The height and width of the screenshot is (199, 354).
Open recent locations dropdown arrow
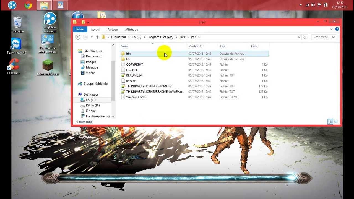tap(92, 37)
